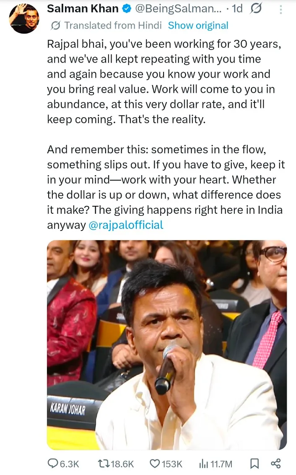Click the blue verified badge
Screen dimensions: 296x475
pyautogui.click(x=127, y=9)
